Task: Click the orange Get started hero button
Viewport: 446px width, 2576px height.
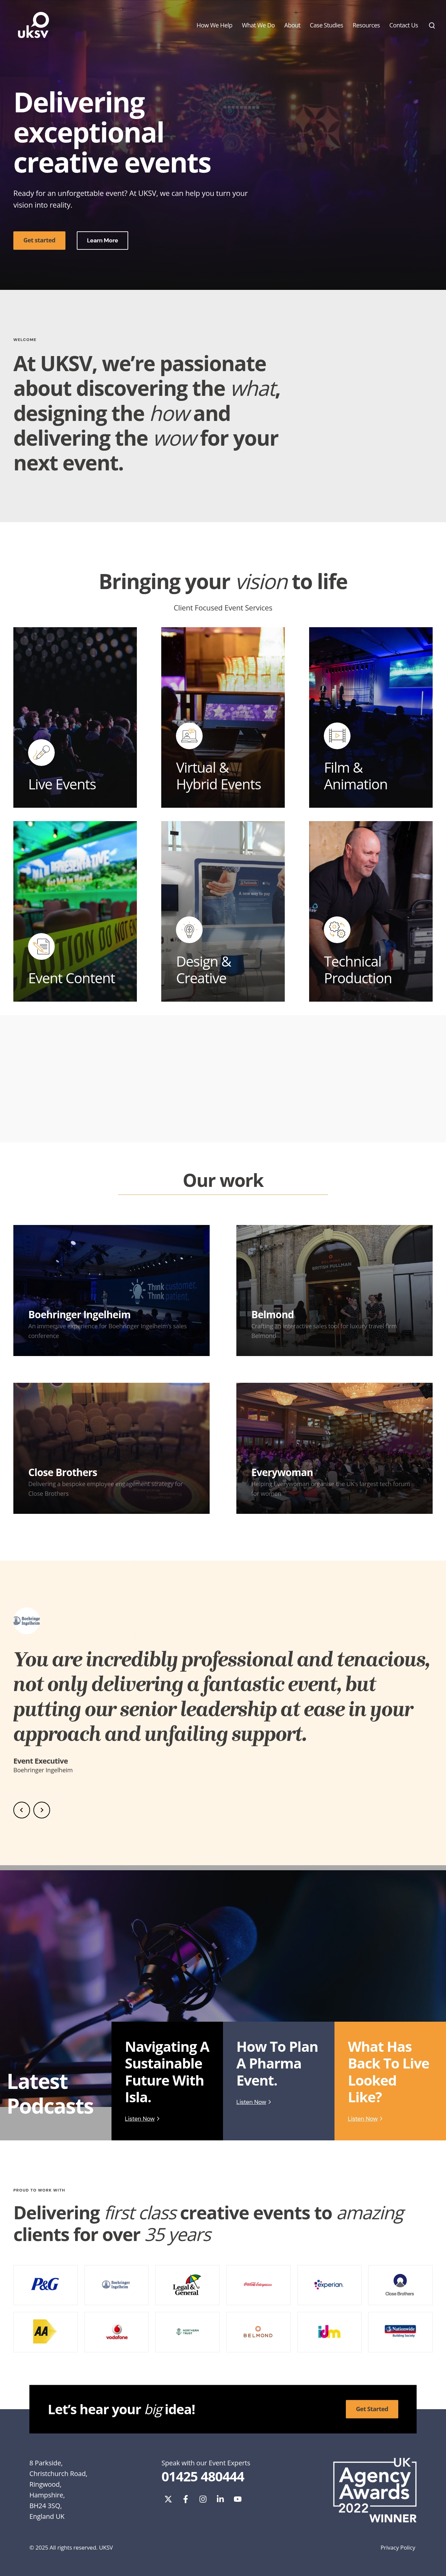Action: click(39, 240)
